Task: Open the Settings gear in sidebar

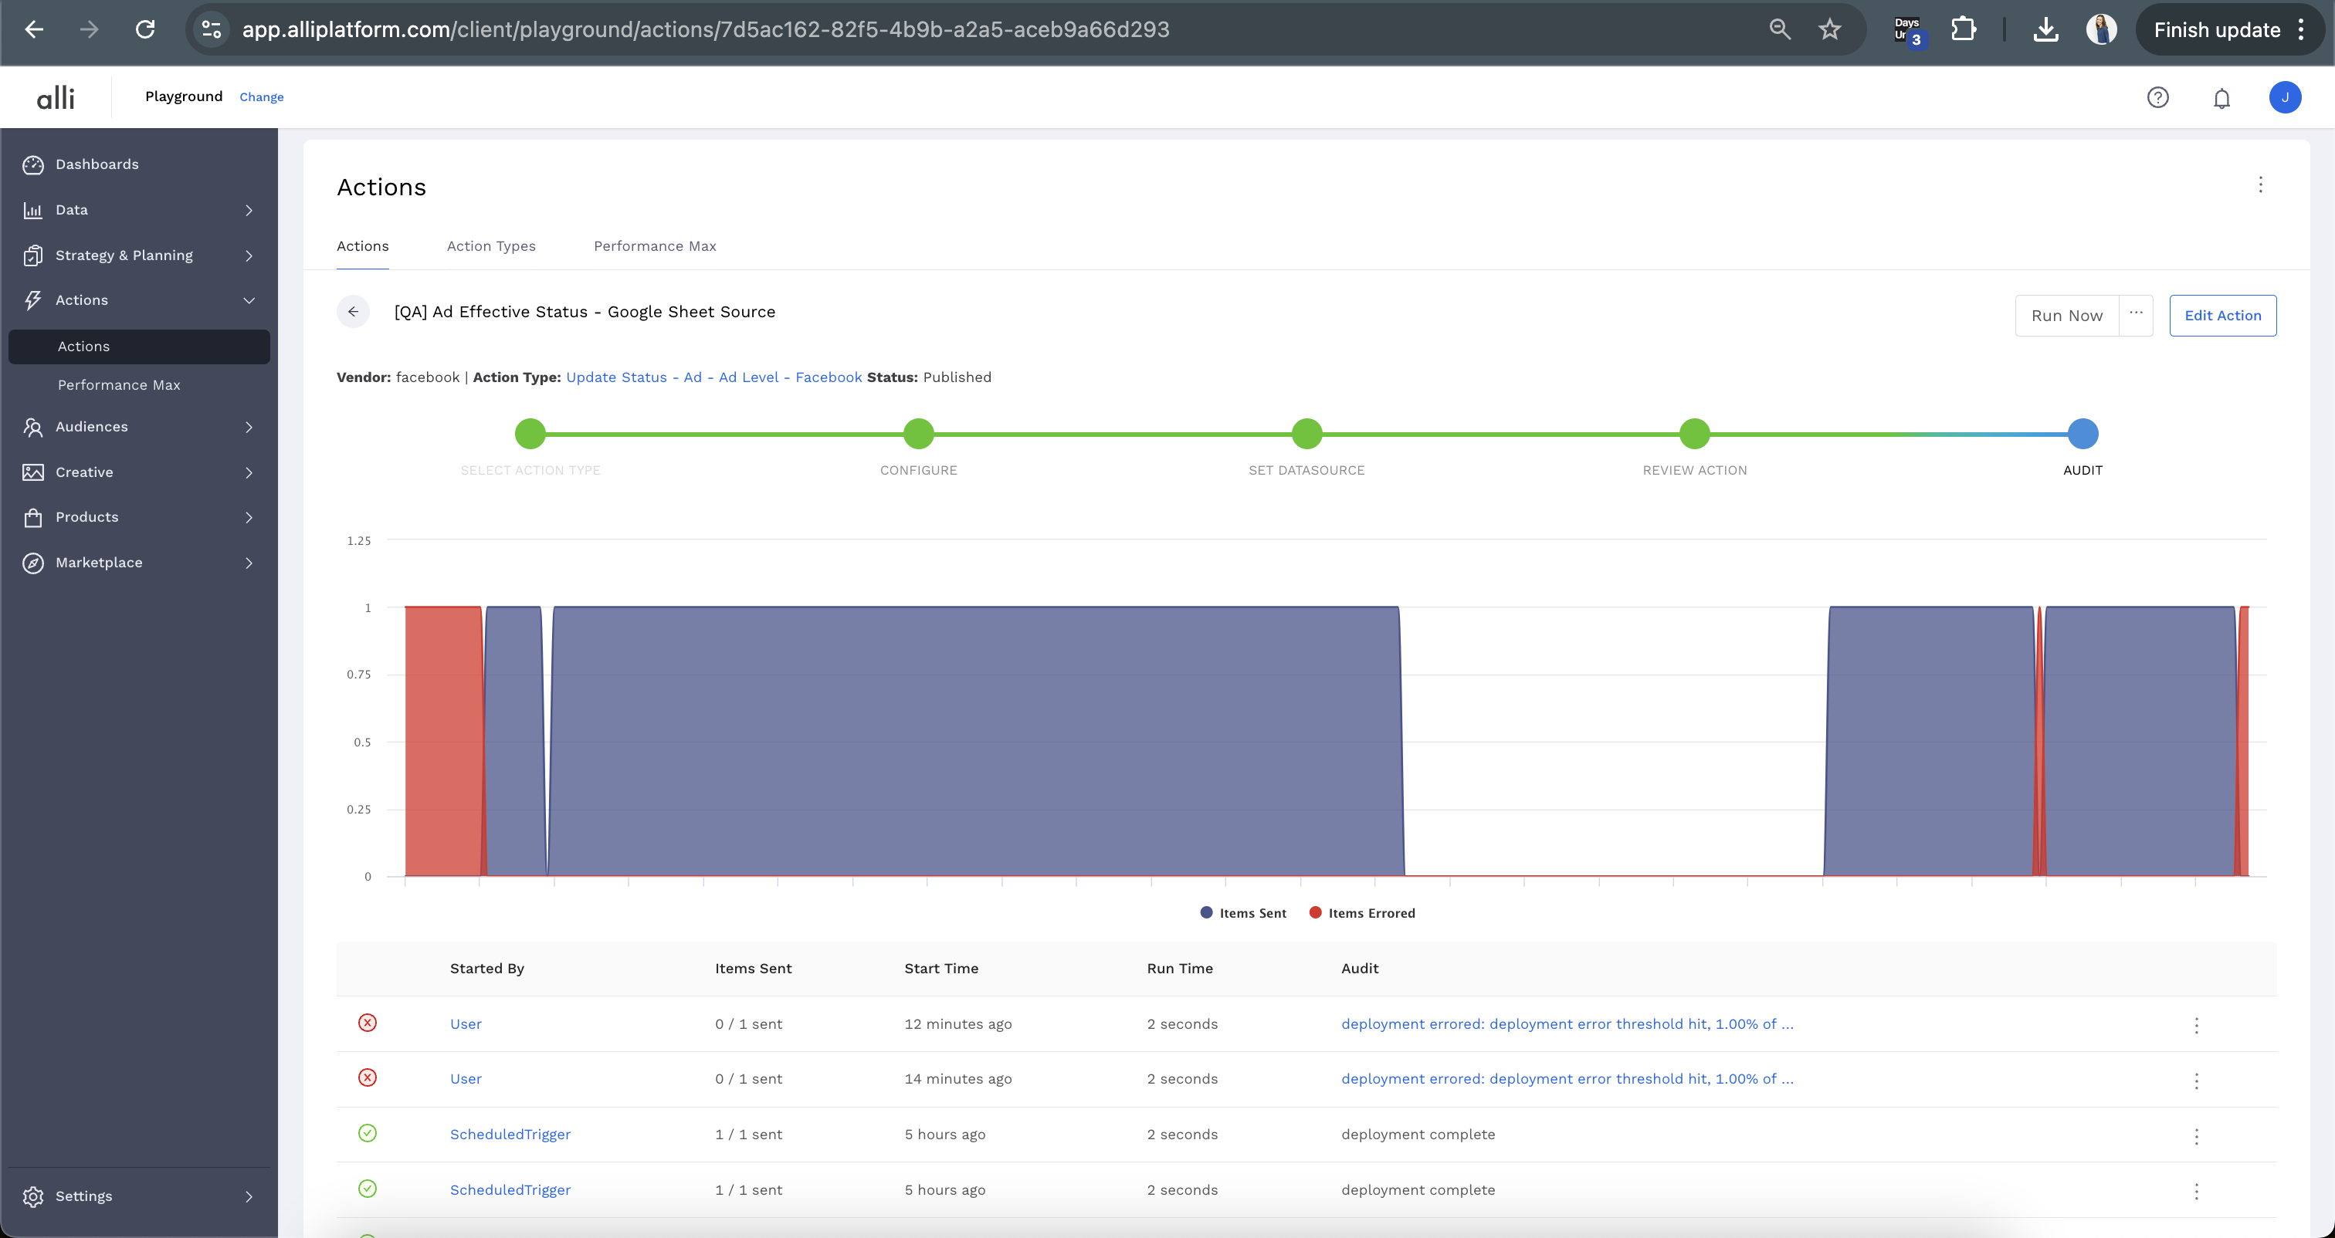Action: click(x=33, y=1196)
